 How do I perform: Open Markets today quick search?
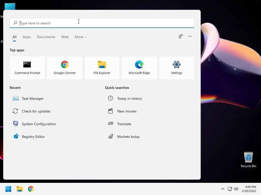128,137
